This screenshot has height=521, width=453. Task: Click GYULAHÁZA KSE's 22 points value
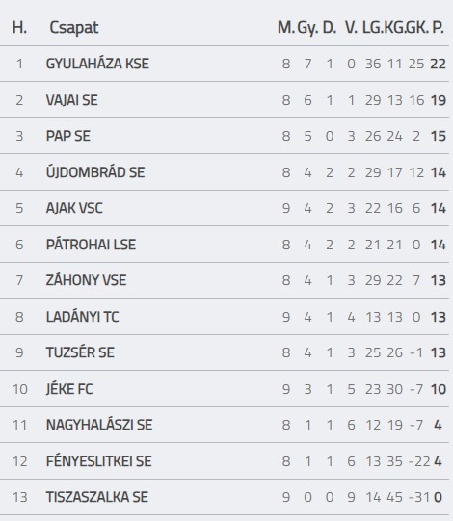[x=438, y=64]
